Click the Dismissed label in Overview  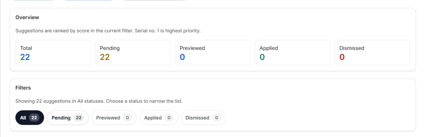[x=352, y=48]
